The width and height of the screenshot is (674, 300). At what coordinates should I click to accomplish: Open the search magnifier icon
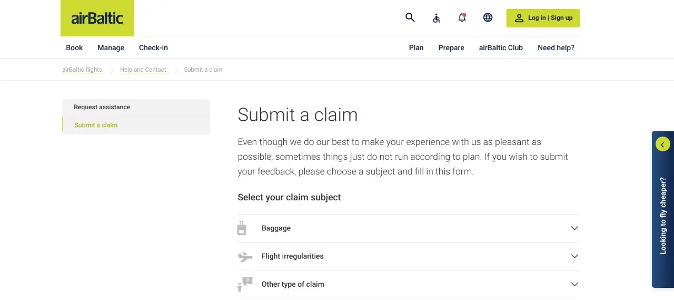click(410, 17)
